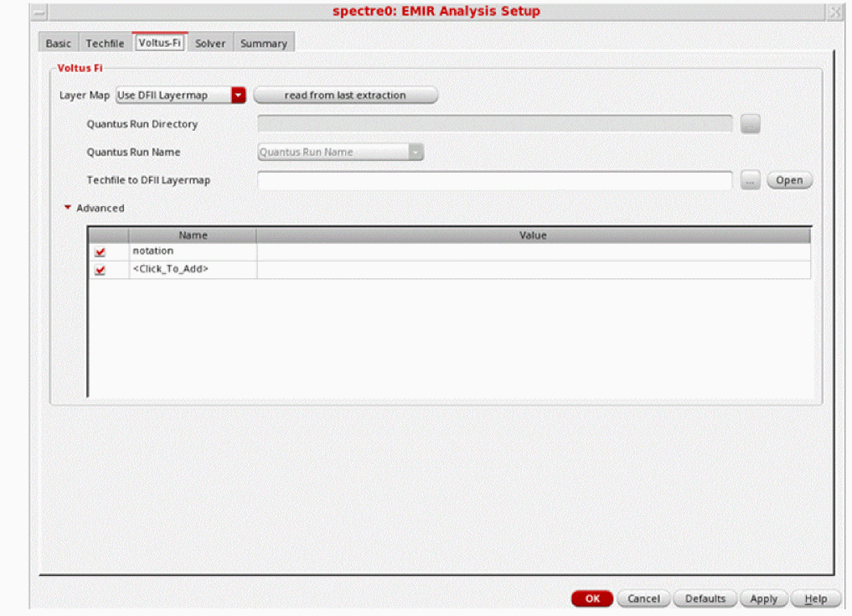
Task: Confirm with the OK button
Action: [x=591, y=598]
